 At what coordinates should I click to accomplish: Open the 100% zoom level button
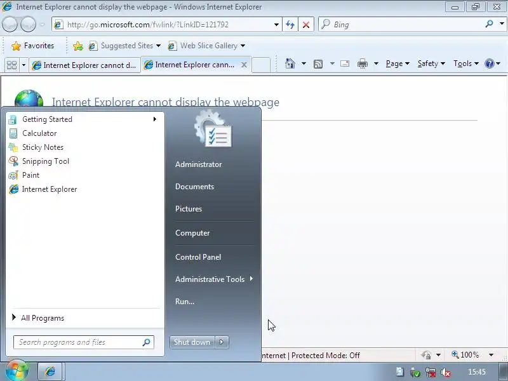[x=465, y=355]
